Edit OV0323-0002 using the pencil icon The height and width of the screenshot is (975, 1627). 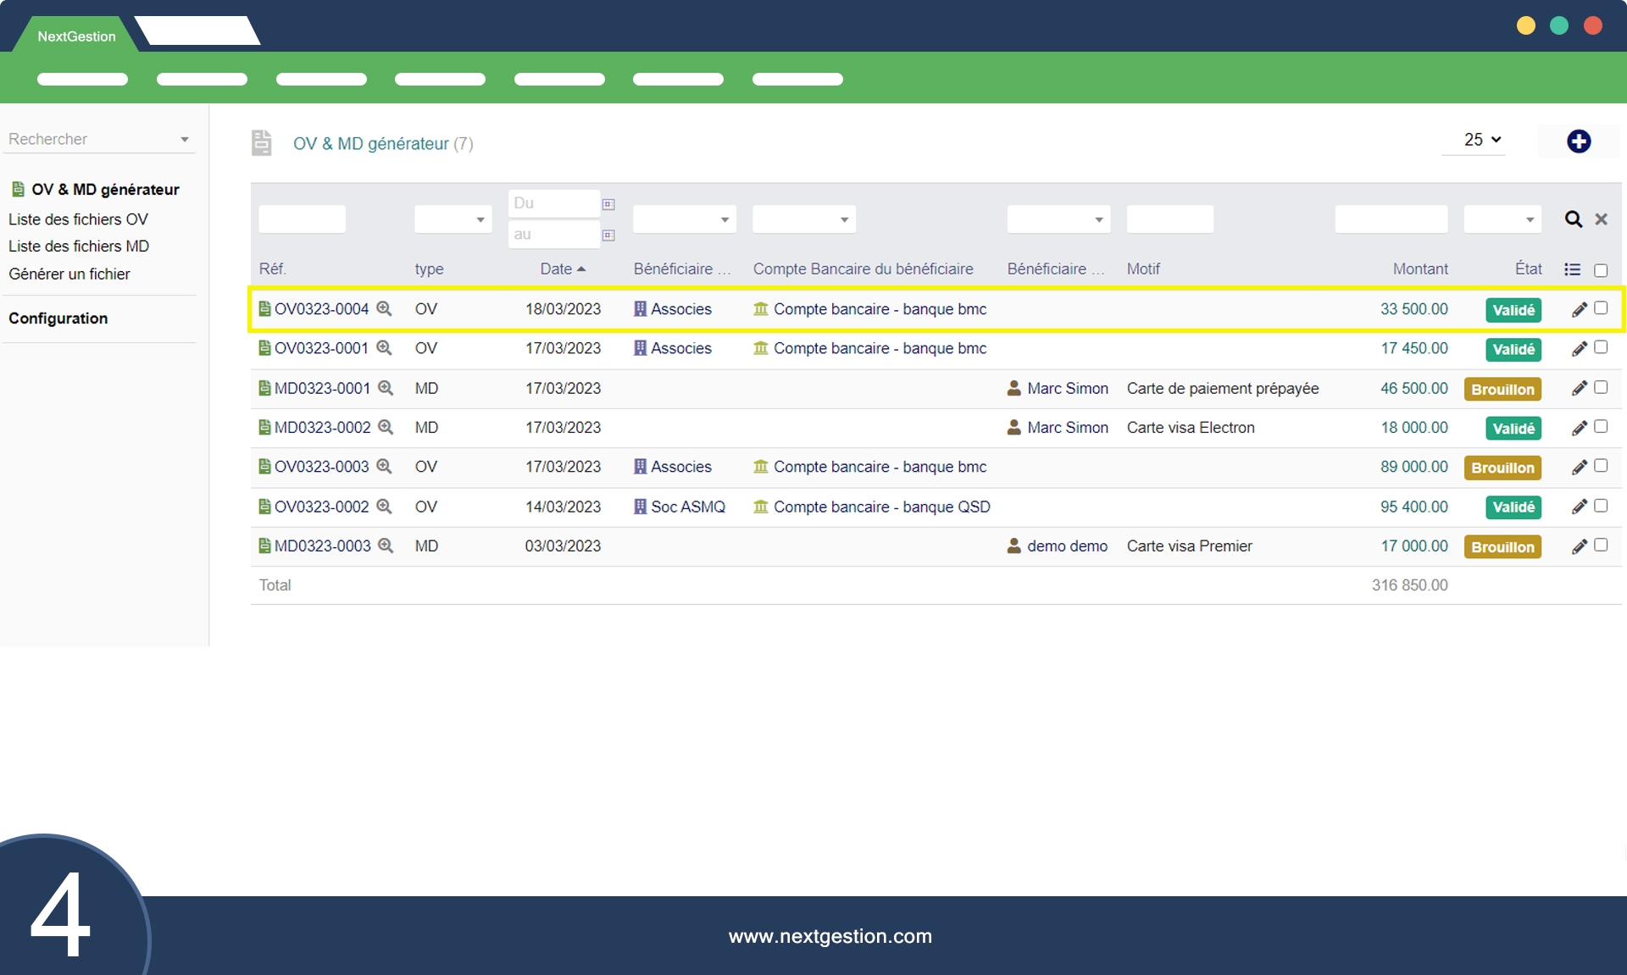[x=1579, y=507]
